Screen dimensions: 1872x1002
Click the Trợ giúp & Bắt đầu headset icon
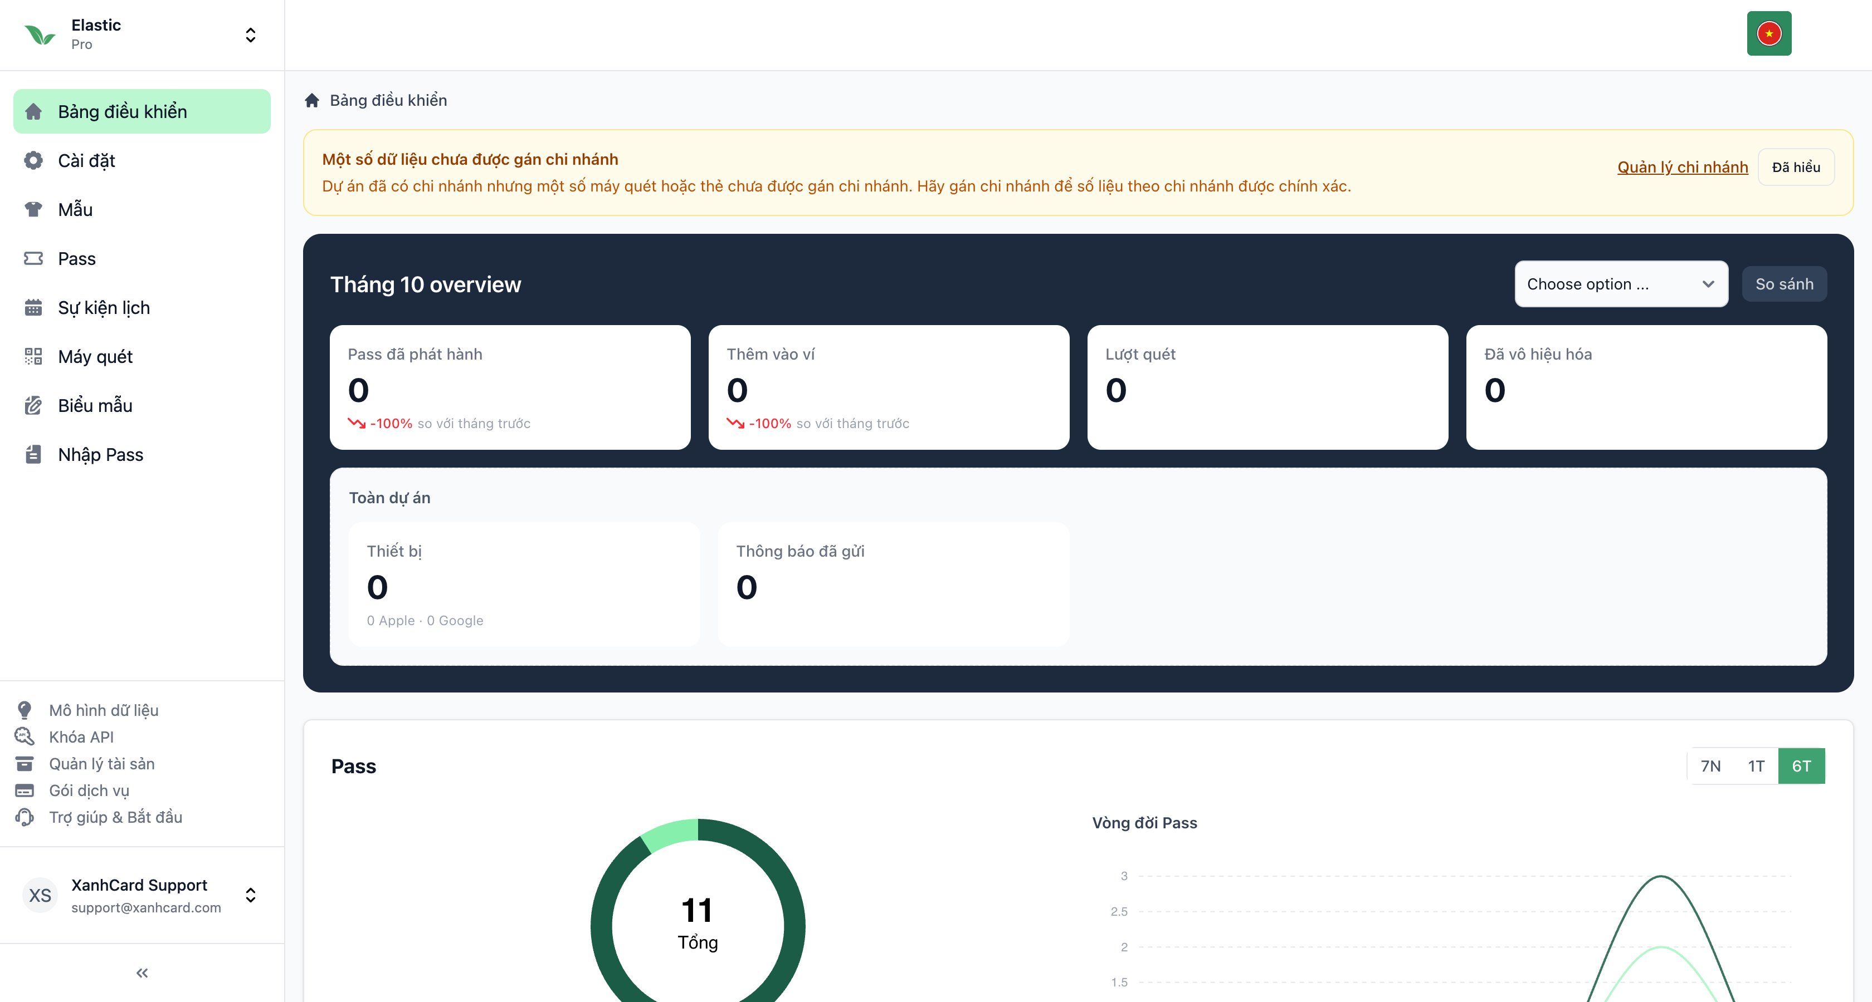24,817
